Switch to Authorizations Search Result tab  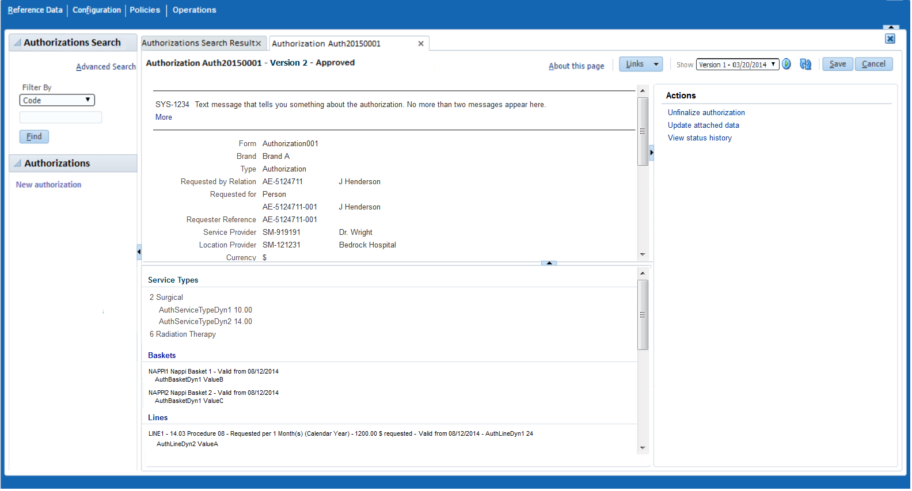tap(199, 43)
